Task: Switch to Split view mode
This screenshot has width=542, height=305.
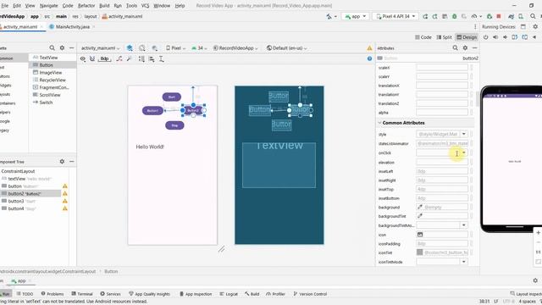Action: click(x=444, y=37)
